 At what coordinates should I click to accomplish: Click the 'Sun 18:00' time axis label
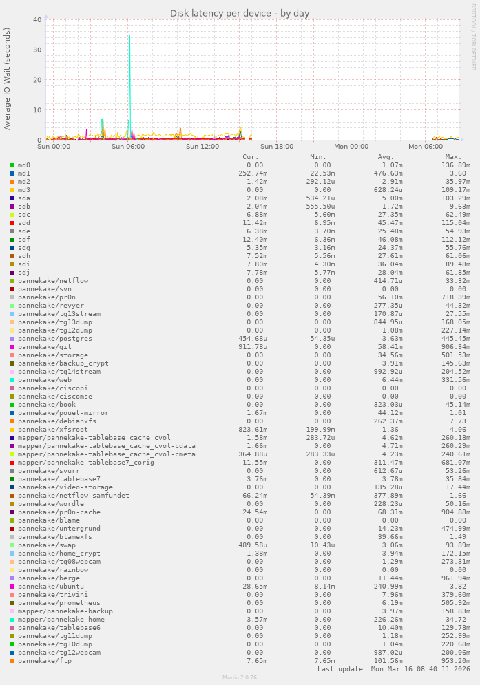coord(277,147)
